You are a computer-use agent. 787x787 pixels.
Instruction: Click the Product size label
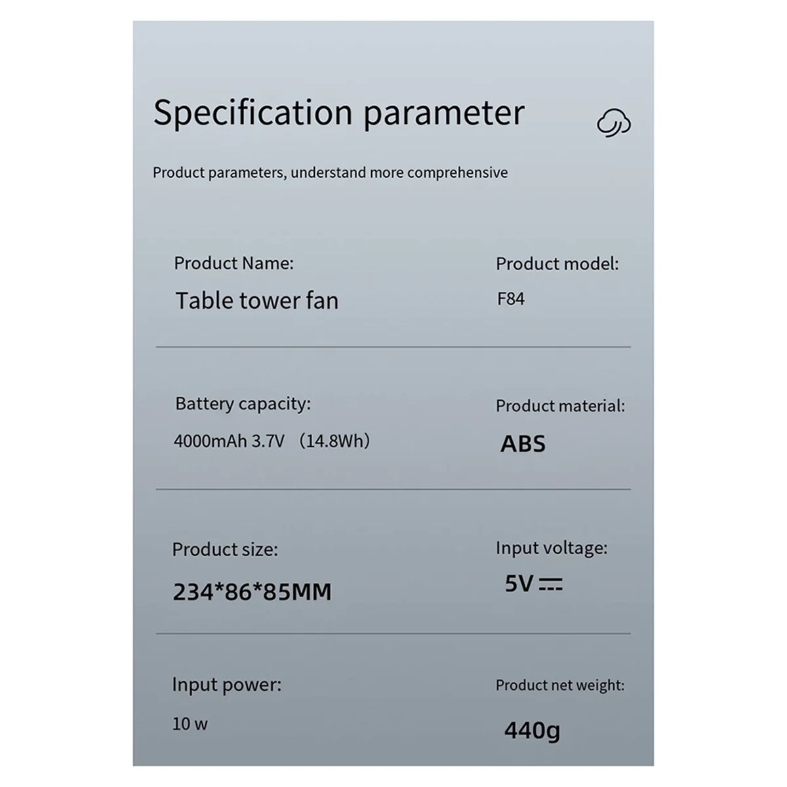click(x=225, y=550)
